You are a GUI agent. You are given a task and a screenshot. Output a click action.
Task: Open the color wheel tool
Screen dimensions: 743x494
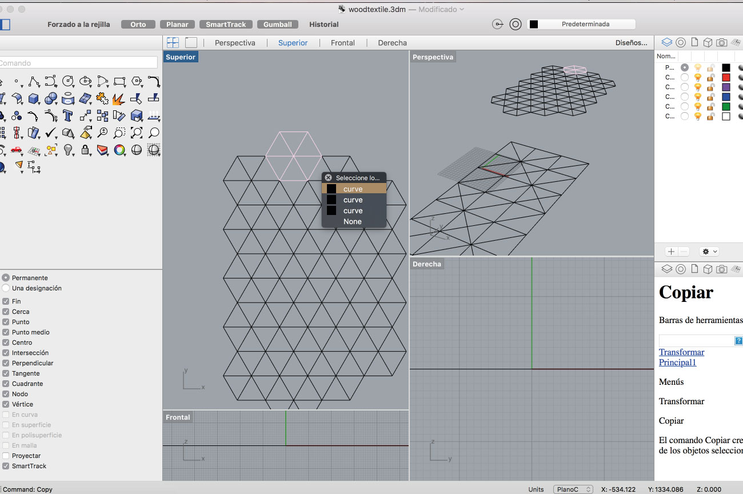coord(119,150)
